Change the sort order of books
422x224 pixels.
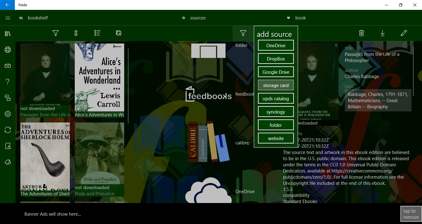pos(76,33)
